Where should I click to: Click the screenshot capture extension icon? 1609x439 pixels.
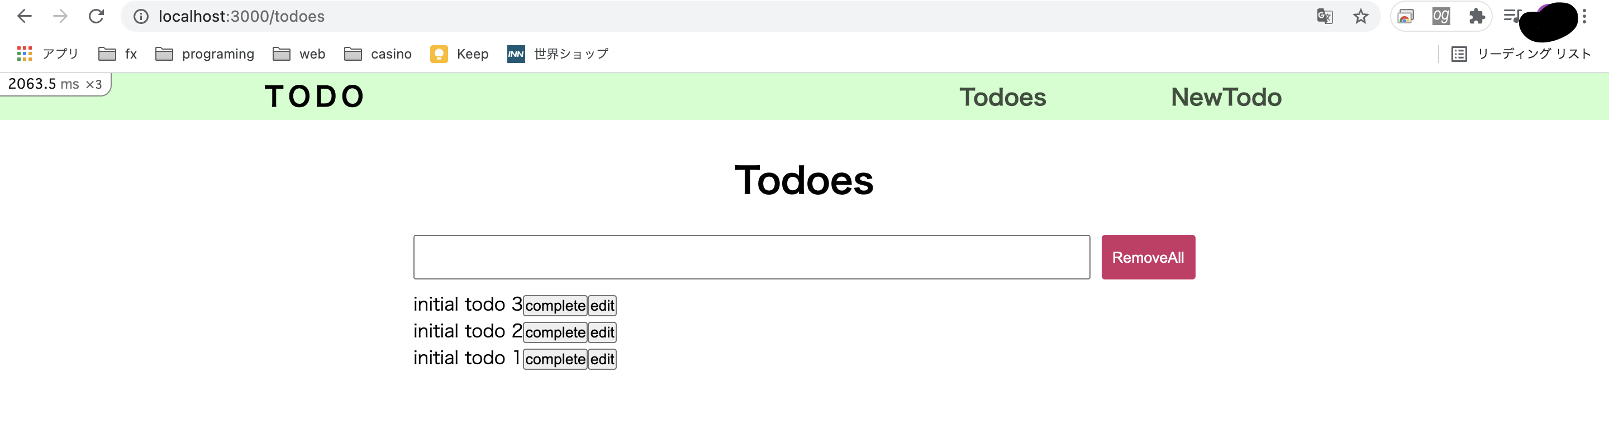pos(1406,16)
